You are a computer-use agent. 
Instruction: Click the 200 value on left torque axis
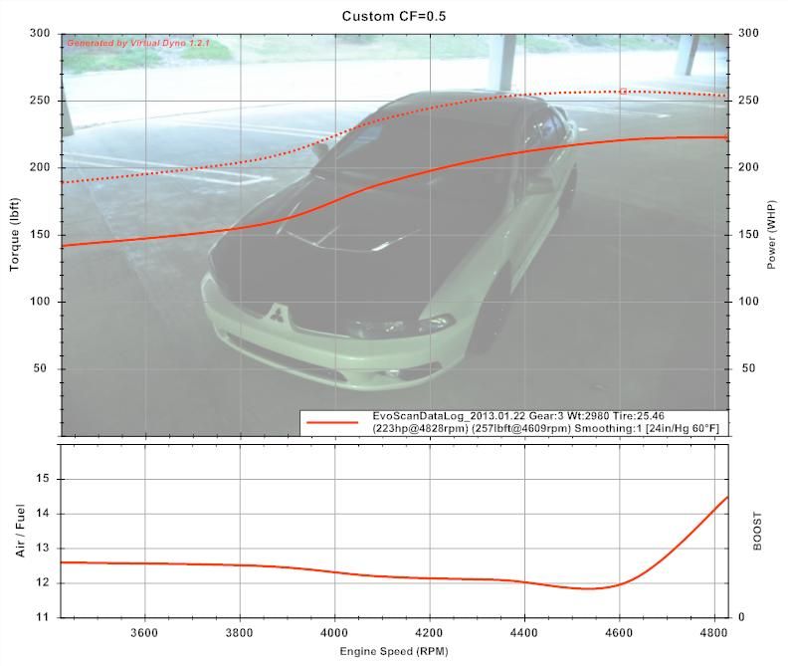point(40,167)
